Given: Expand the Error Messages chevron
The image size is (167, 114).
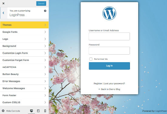Looking at the screenshot, I should coord(45,81).
